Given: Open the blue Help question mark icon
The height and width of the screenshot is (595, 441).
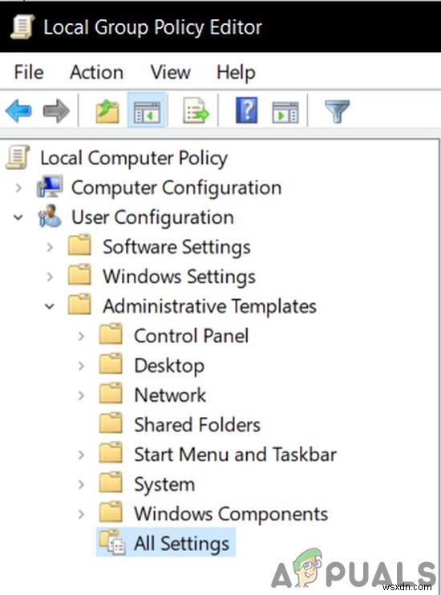Looking at the screenshot, I should point(247,111).
